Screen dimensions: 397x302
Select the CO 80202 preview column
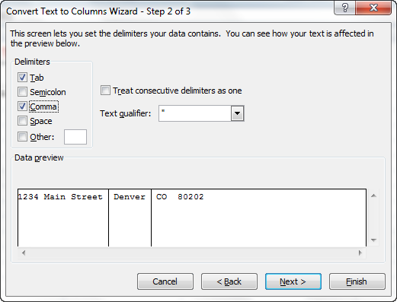point(258,218)
